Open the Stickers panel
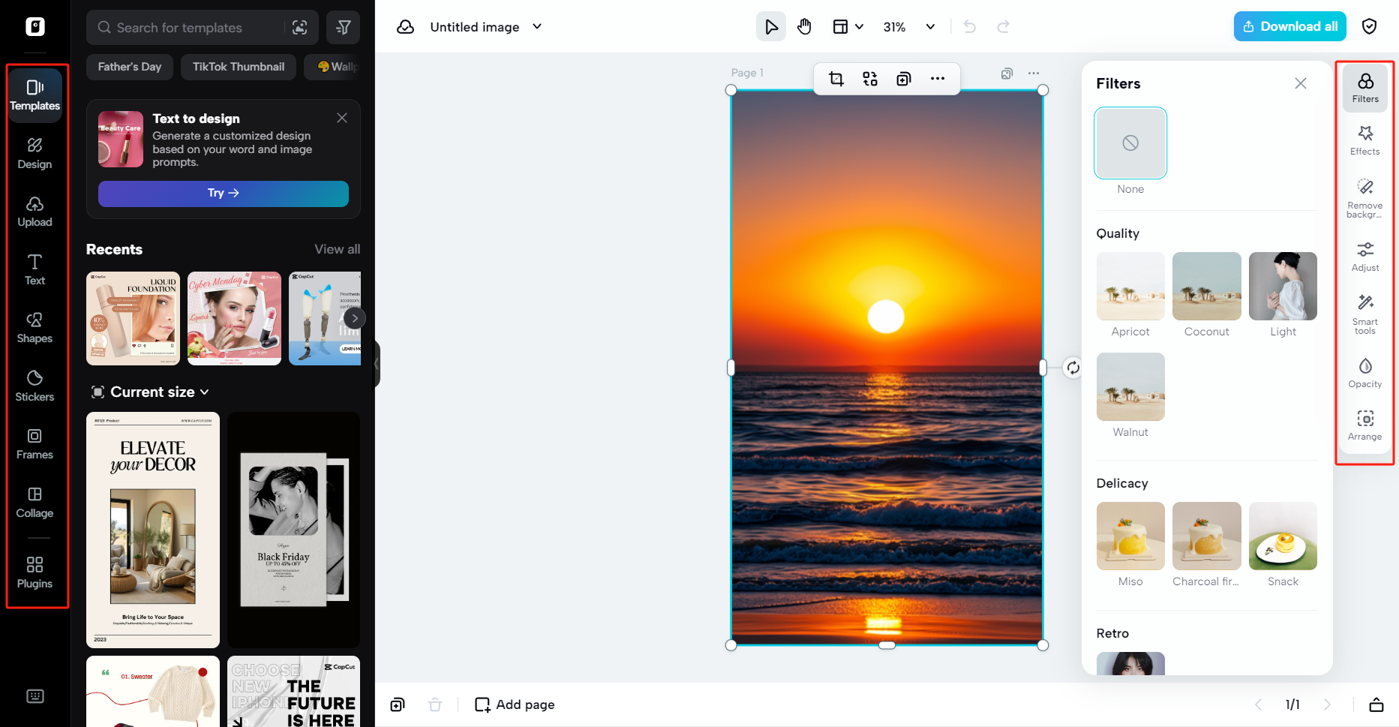This screenshot has height=727, width=1399. point(35,386)
